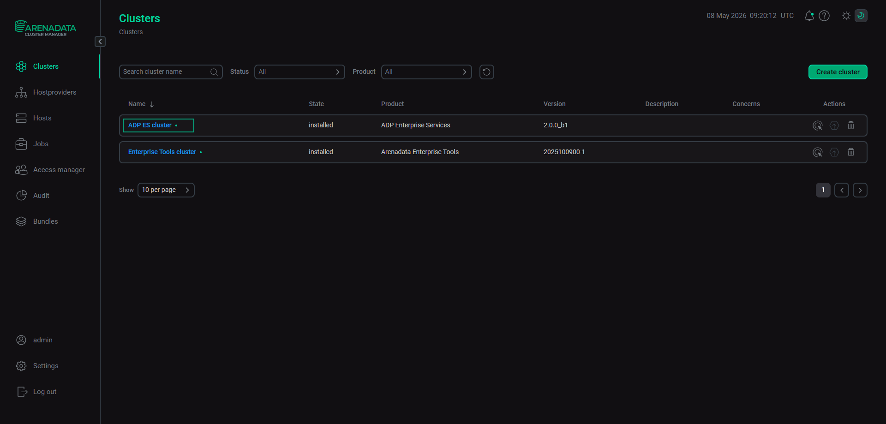Click the Settings gear icon
The image size is (886, 424).
coord(21,366)
